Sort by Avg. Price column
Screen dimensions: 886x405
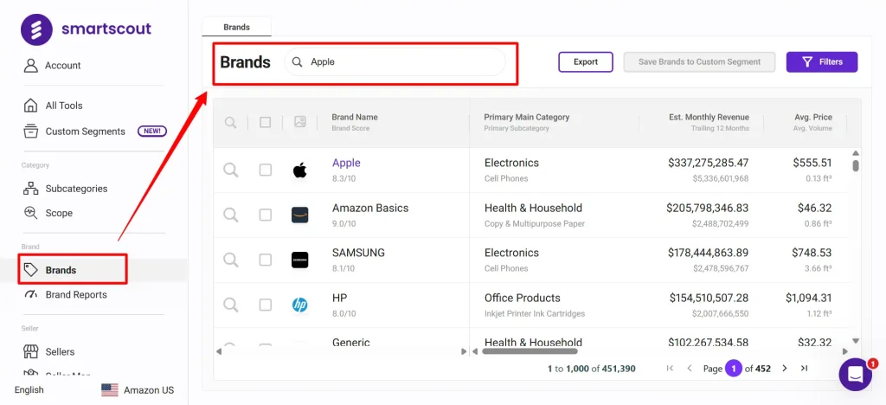pos(813,117)
